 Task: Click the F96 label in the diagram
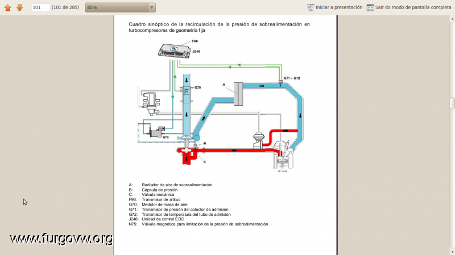195,41
